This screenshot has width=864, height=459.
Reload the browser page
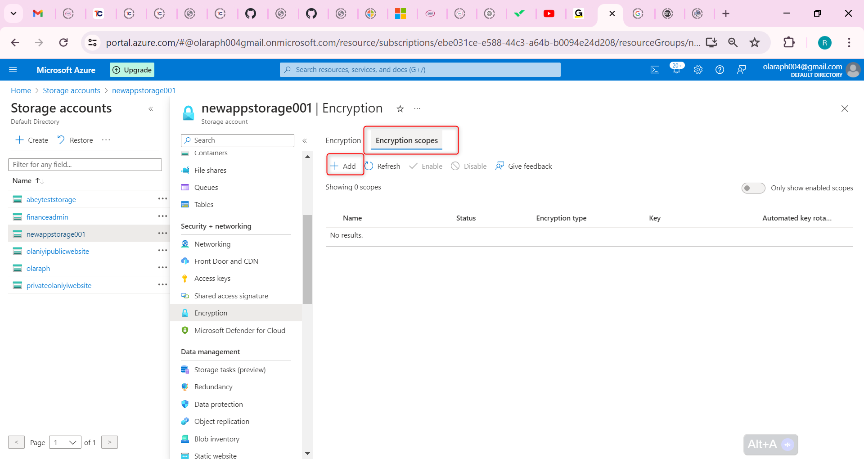tap(63, 43)
